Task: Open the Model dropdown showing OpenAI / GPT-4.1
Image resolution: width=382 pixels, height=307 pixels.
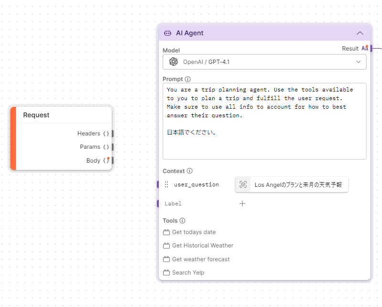Action: coord(264,62)
